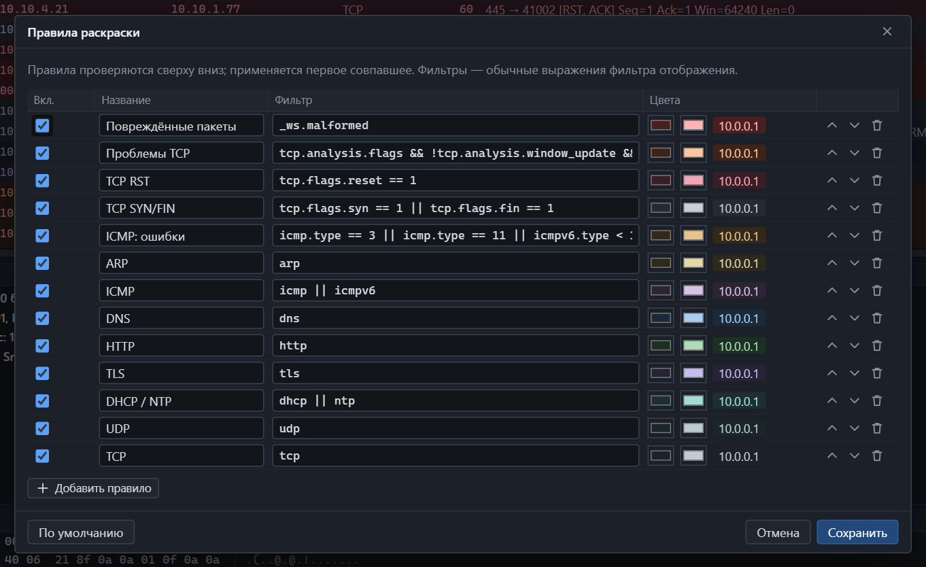The image size is (926, 567).
Task: Pick background color for TCP RST rule
Action: (x=661, y=180)
